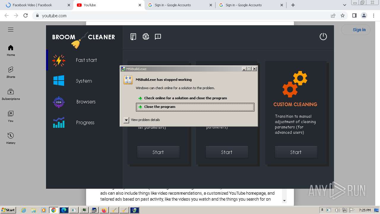Close the Facebook Video tab
Image resolution: width=380 pixels, height=214 pixels.
[69, 5]
